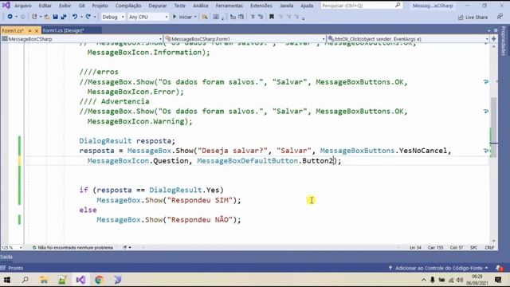Click the word wrap glyph on Deseja salvar line
The image size is (510, 287).
(486, 151)
